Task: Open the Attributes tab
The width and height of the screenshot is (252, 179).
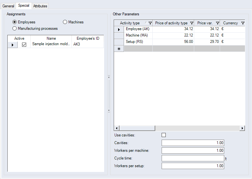Action: (x=40, y=6)
